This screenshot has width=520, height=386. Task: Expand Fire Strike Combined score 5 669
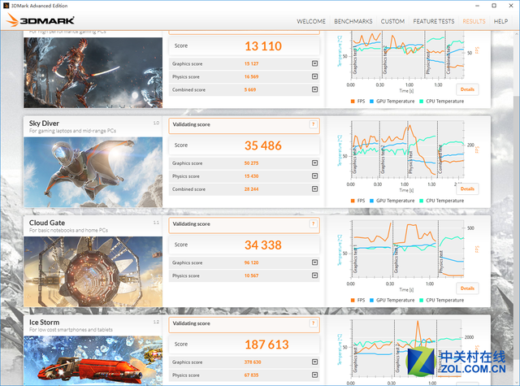pyautogui.click(x=314, y=89)
